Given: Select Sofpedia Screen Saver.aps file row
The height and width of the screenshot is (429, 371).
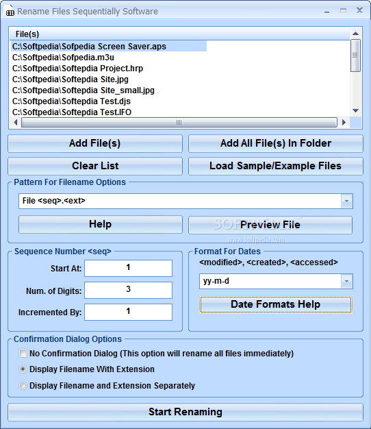Looking at the screenshot, I should [x=109, y=46].
